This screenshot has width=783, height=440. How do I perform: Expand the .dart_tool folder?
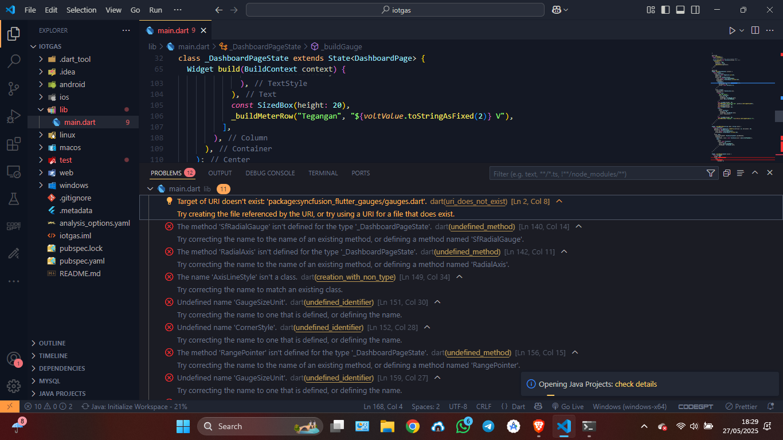pos(83,59)
